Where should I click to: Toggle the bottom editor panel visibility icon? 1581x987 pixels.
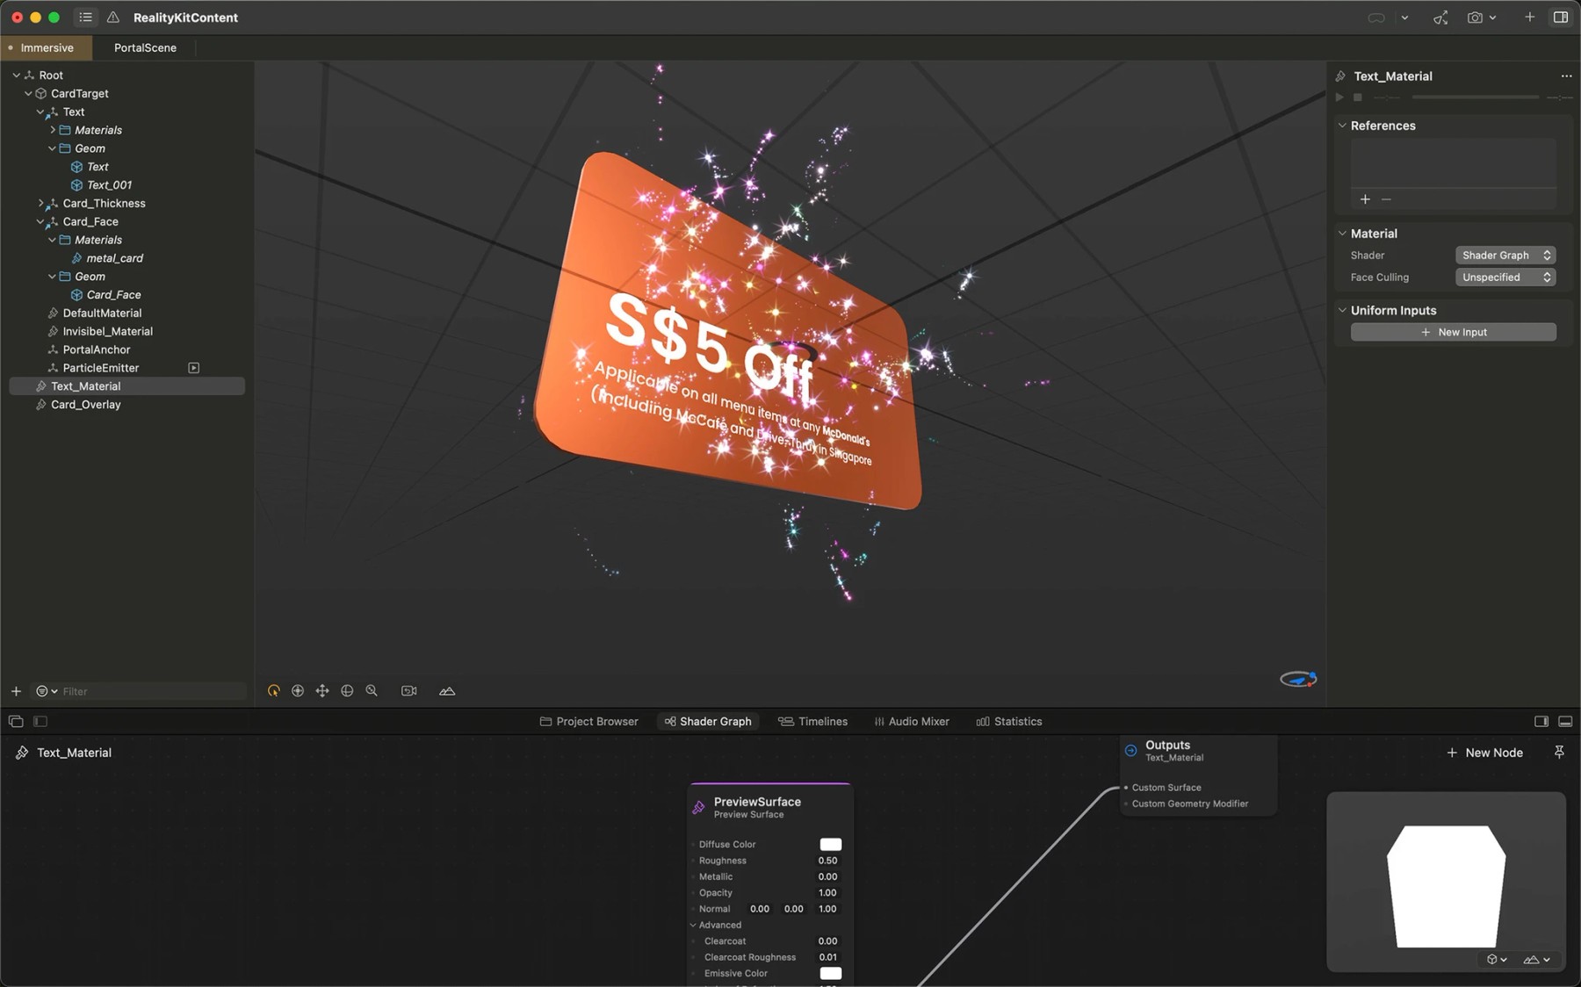point(1565,722)
